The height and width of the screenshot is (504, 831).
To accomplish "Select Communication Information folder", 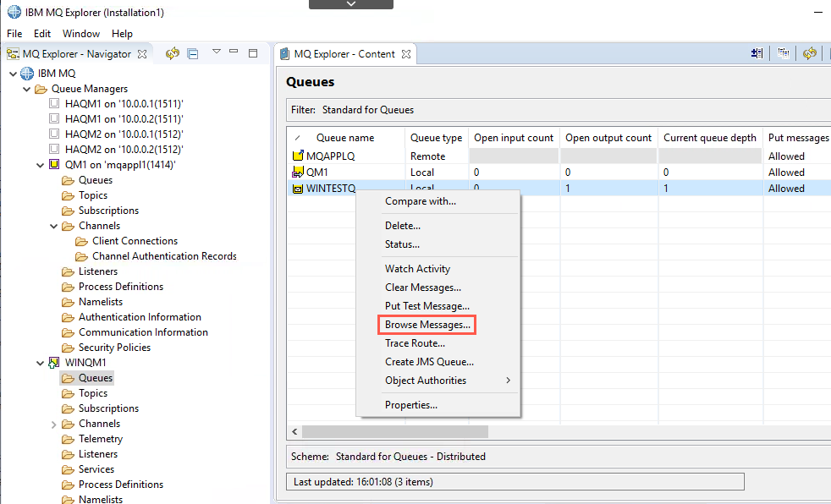I will [143, 332].
